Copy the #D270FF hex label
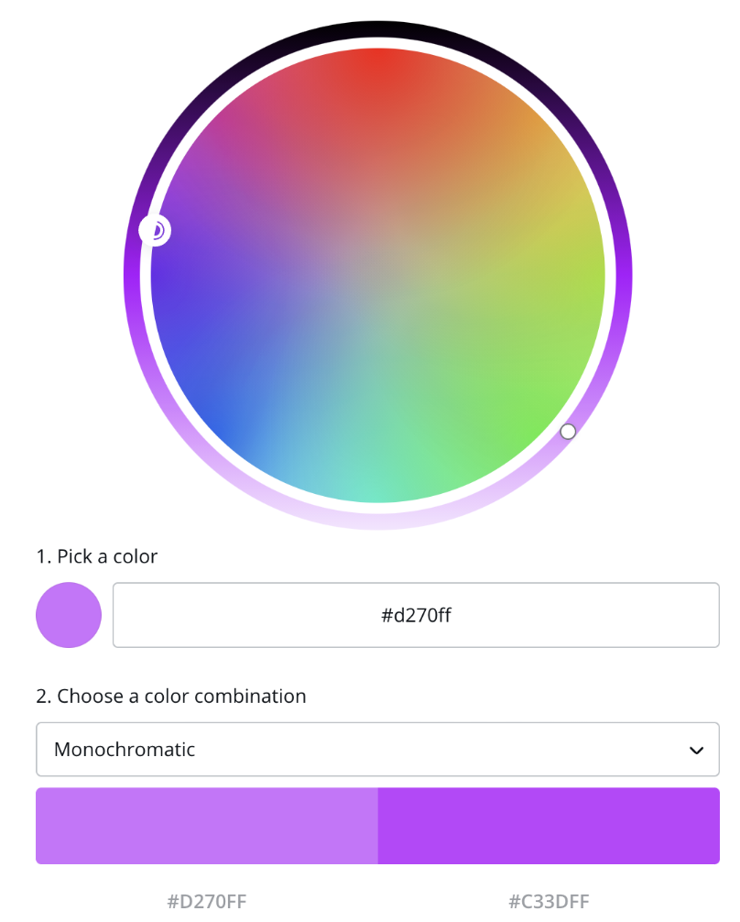The height and width of the screenshot is (922, 740). click(x=207, y=901)
